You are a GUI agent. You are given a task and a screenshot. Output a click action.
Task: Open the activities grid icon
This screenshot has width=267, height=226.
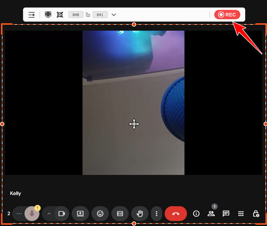tap(241, 214)
